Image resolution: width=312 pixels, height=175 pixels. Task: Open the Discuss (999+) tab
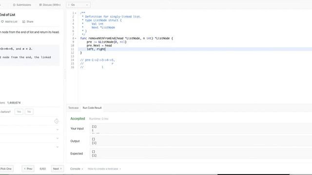pos(50,5)
